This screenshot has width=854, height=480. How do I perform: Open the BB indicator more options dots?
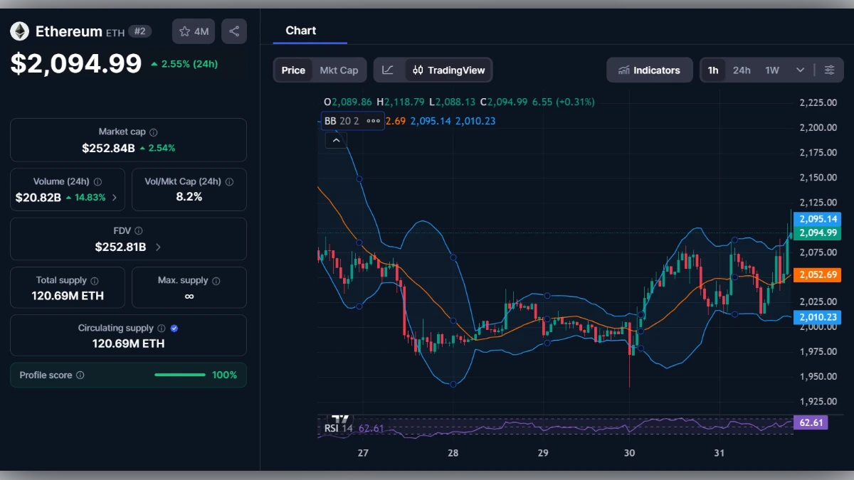[372, 121]
